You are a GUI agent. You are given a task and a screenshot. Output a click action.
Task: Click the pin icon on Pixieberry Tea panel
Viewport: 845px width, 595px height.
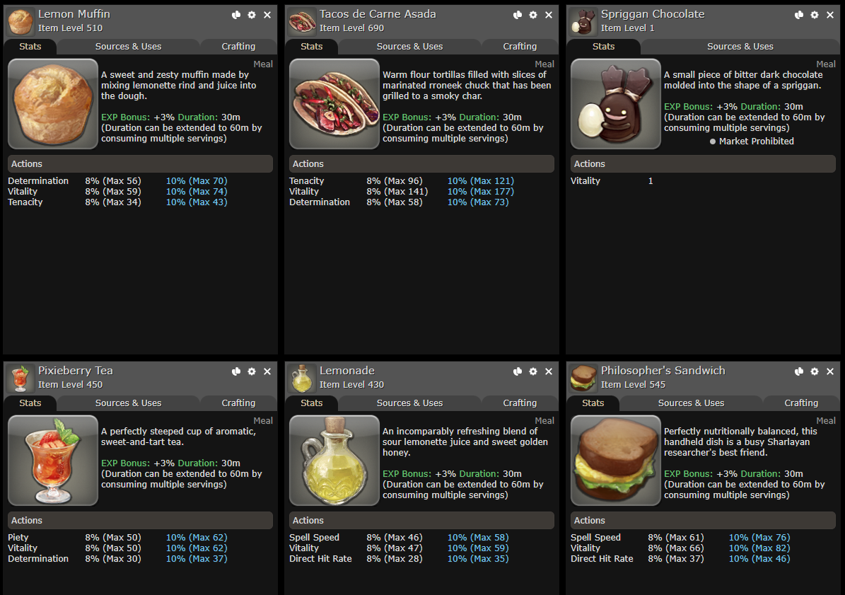click(236, 371)
